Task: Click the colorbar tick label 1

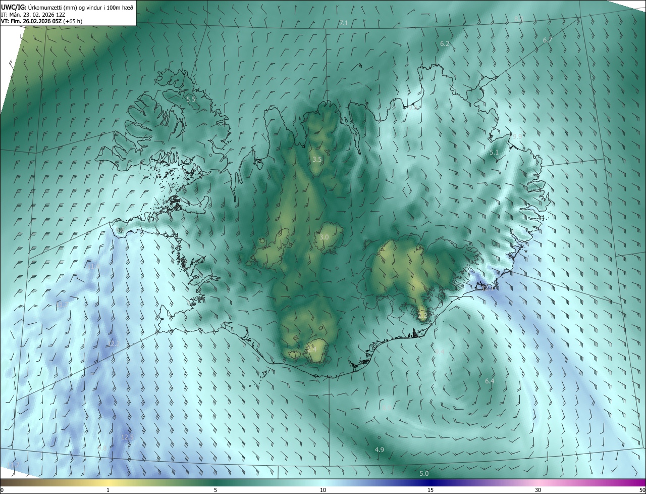Action: [x=108, y=490]
